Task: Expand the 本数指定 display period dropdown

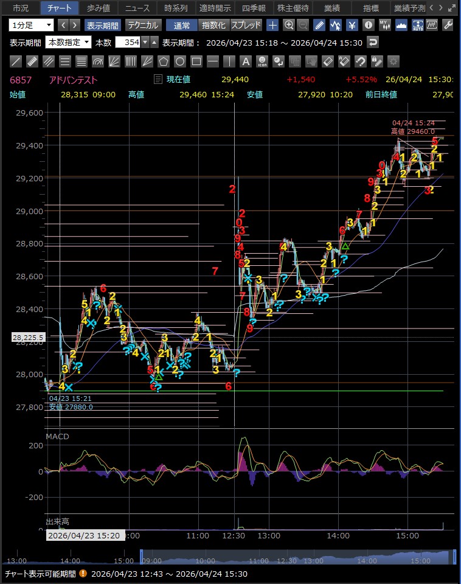Action: pos(68,42)
